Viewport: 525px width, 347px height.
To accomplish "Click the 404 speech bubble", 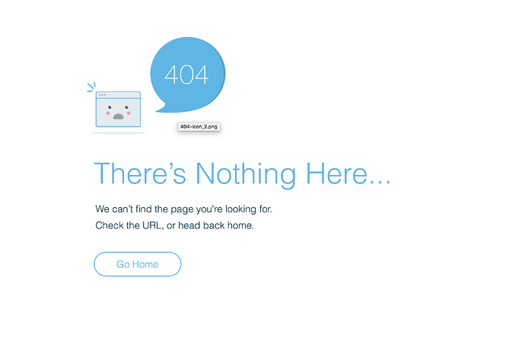I will click(188, 75).
